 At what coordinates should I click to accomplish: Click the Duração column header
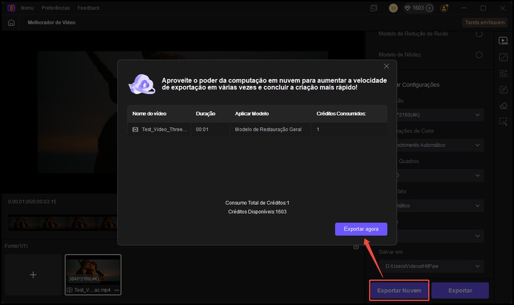[x=206, y=113]
